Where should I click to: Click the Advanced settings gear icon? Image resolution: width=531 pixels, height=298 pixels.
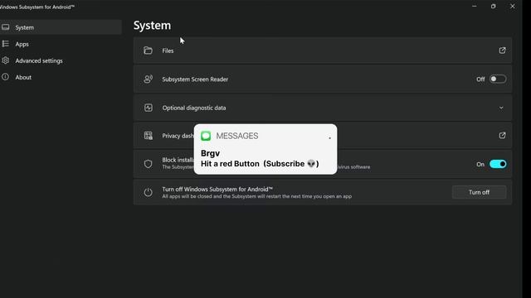(6, 60)
